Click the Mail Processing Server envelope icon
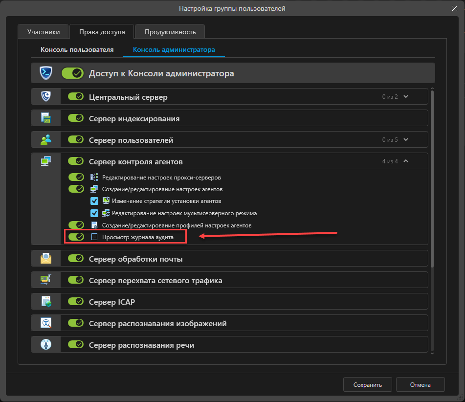Viewport: 465px width, 402px height. coord(46,259)
